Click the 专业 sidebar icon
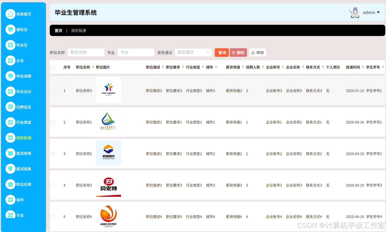The width and height of the screenshot is (386, 232). pyautogui.click(x=10, y=214)
